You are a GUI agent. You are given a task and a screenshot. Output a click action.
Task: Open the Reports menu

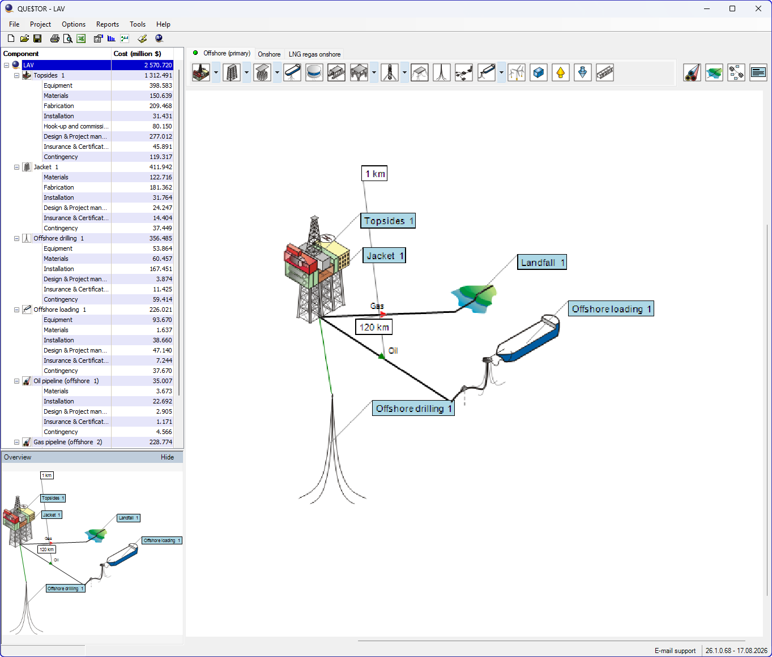(108, 24)
